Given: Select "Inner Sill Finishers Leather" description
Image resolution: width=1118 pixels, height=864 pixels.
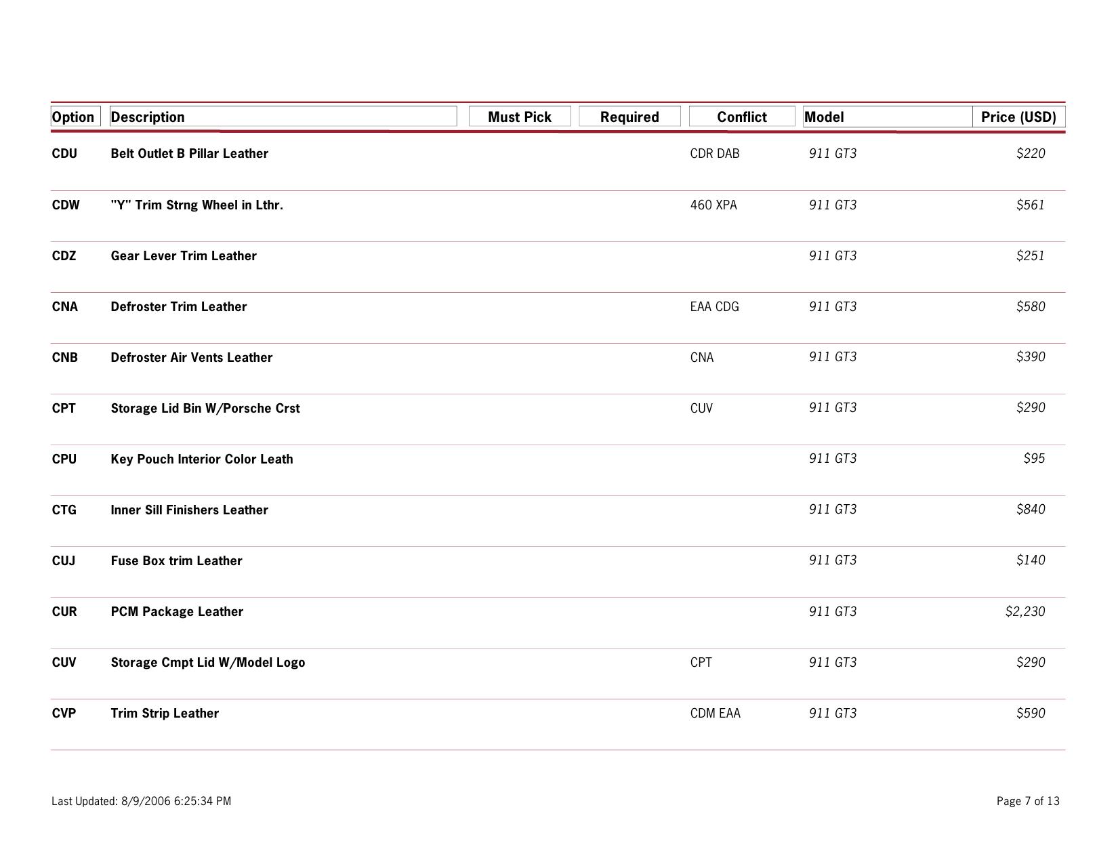Looking at the screenshot, I should coord(189,510).
